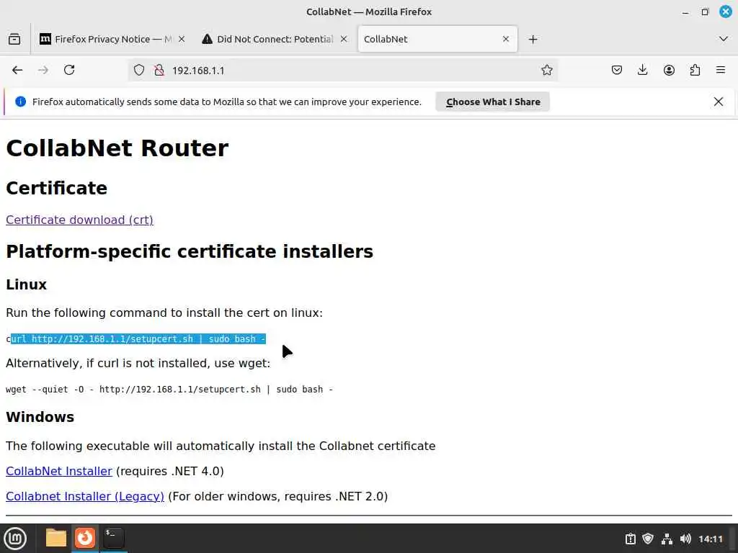Open the Certificate download (crt) link

click(x=79, y=220)
